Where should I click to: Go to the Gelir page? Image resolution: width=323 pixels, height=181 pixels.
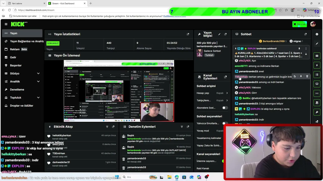pyautogui.click(x=22, y=57)
